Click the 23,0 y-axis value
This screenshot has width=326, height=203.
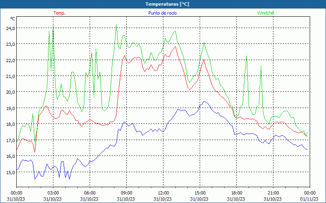click(x=11, y=44)
